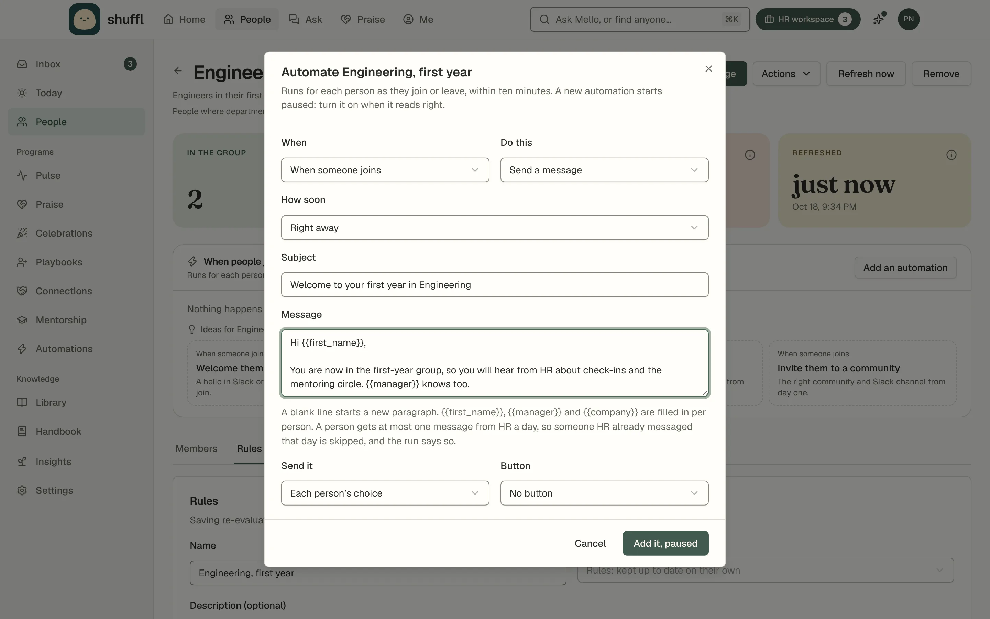Click the back arrow beside Engineering title

coord(178,71)
